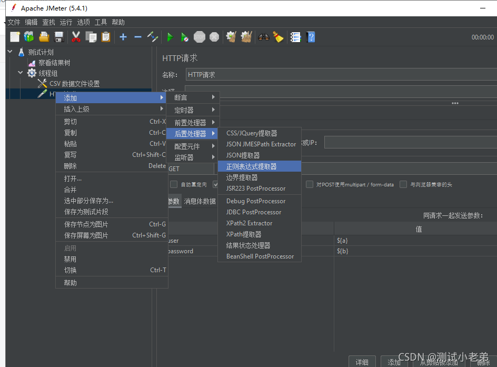Collapse the 测试计划 tree node
Image resolution: width=497 pixels, height=367 pixels.
tap(10, 52)
